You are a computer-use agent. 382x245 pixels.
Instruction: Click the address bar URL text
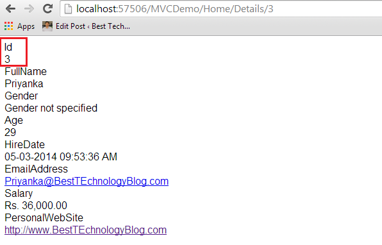[x=175, y=9]
